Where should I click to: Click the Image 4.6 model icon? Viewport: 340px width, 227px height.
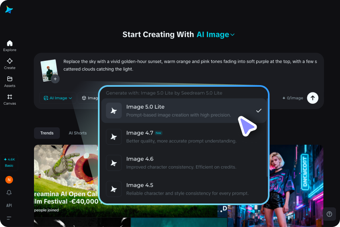[114, 163]
